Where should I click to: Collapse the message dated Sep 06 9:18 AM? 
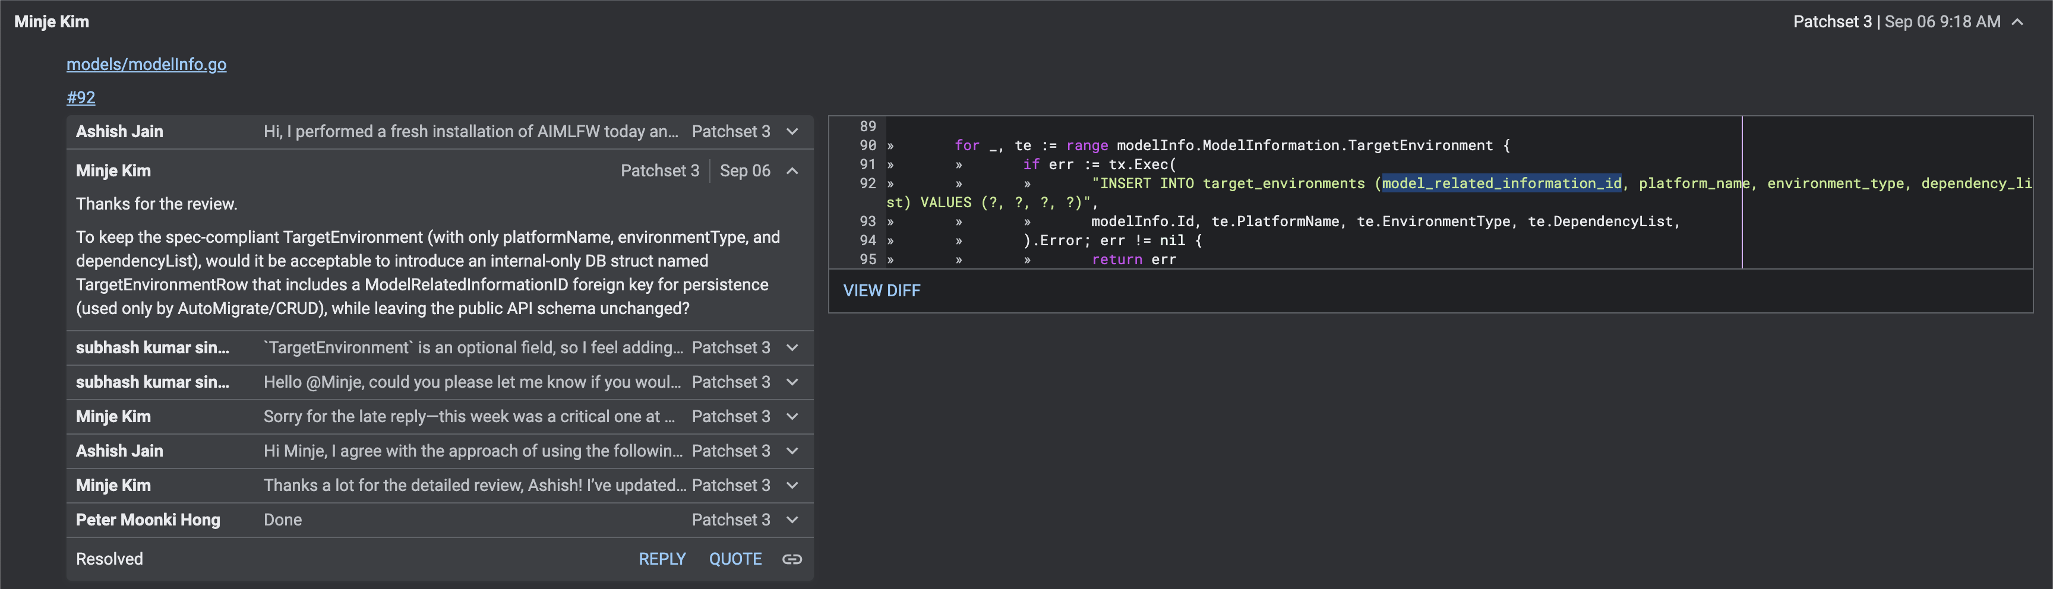pyautogui.click(x=2017, y=21)
